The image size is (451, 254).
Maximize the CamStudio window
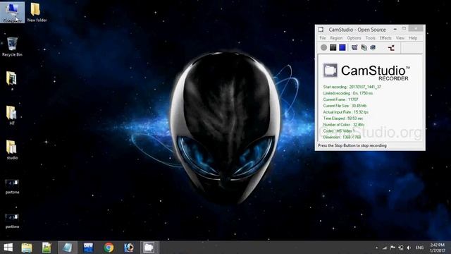pyautogui.click(x=404, y=28)
